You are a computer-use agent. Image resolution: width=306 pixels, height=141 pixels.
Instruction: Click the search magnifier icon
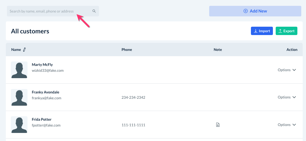pyautogui.click(x=94, y=11)
